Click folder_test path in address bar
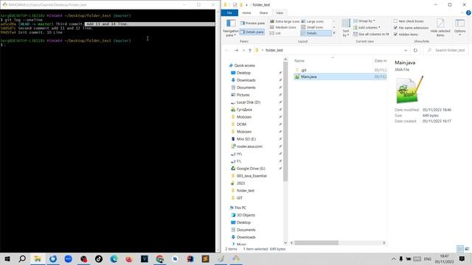This screenshot has height=265, width=472. pyautogui.click(x=274, y=50)
